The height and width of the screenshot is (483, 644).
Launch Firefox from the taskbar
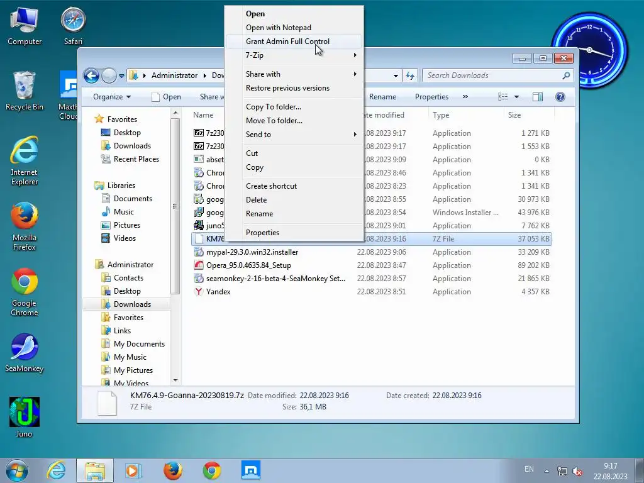173,470
